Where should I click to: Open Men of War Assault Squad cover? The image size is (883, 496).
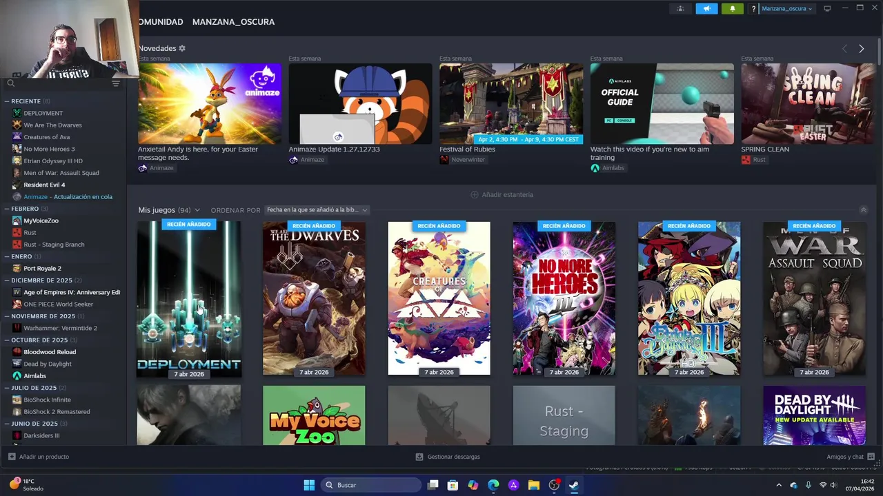click(814, 298)
